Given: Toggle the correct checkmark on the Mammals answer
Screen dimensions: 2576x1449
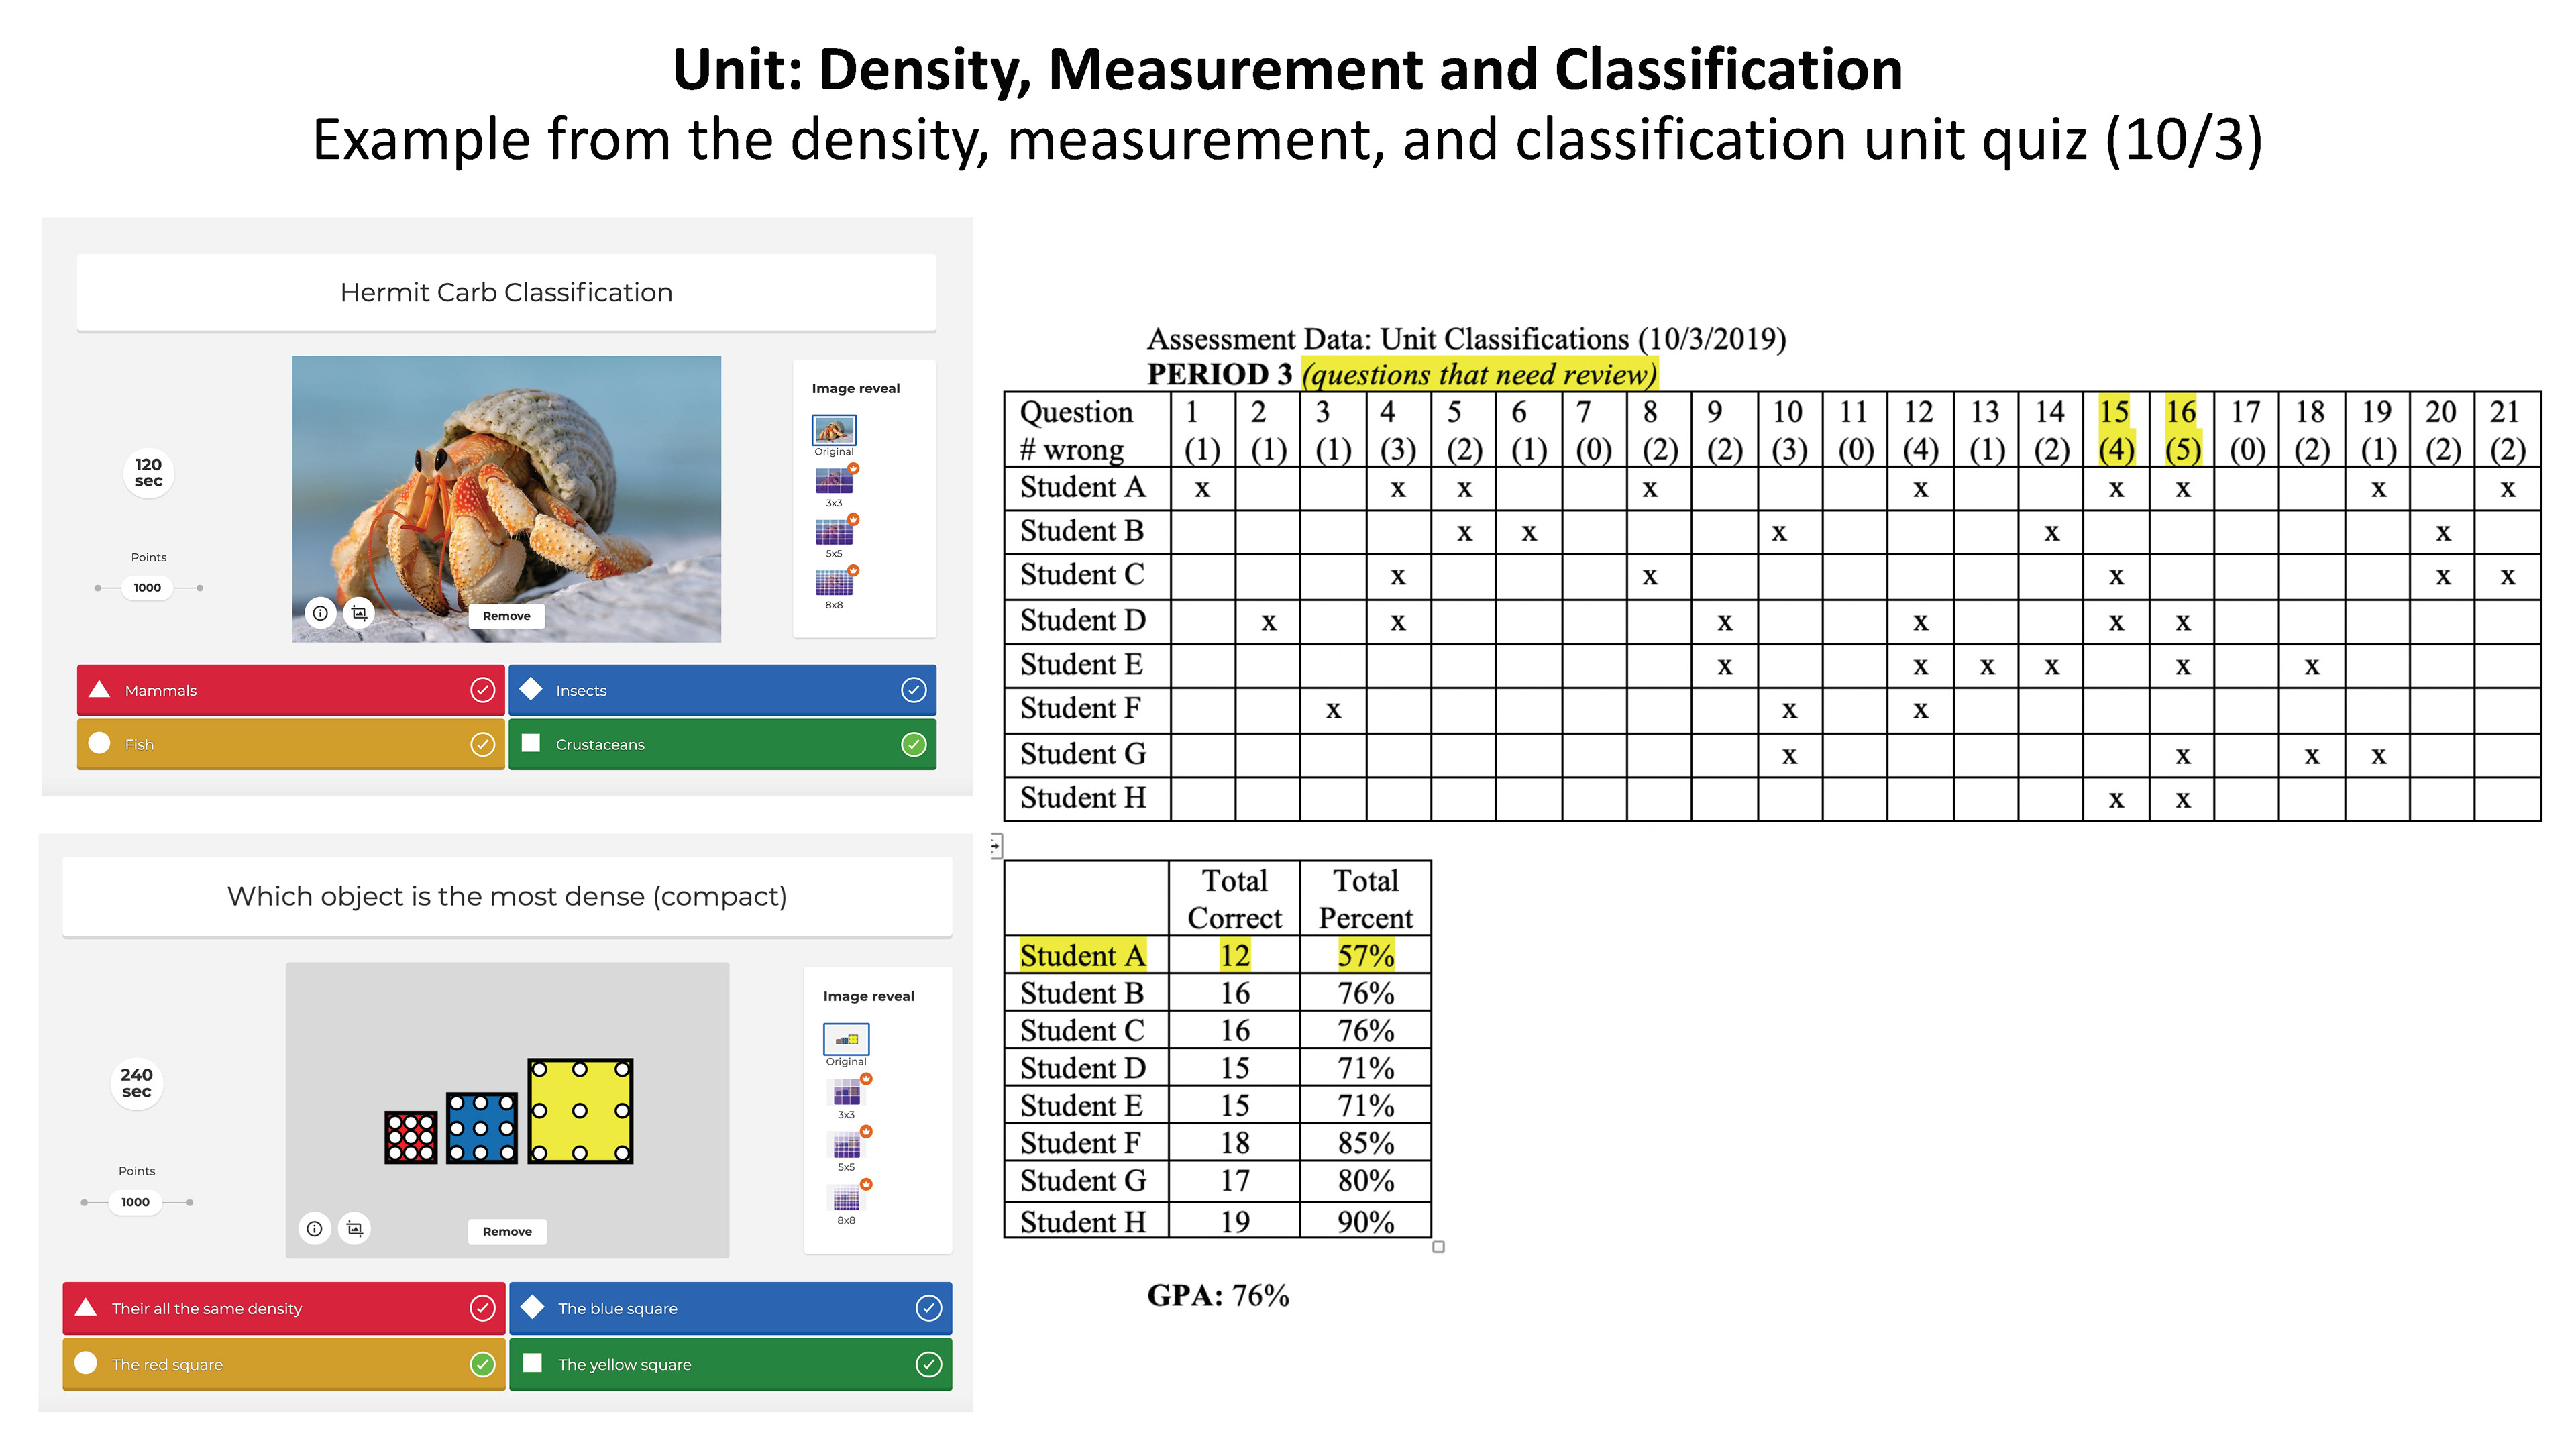Looking at the screenshot, I should [482, 690].
